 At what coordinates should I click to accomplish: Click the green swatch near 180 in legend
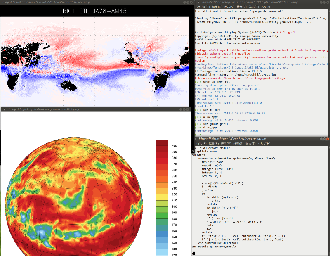[x=162, y=216]
